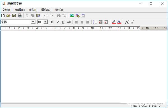Cut selection with the scissors icon

[x=27, y=16]
